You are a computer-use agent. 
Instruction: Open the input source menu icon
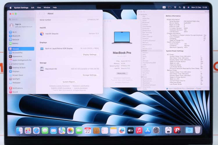164,7
